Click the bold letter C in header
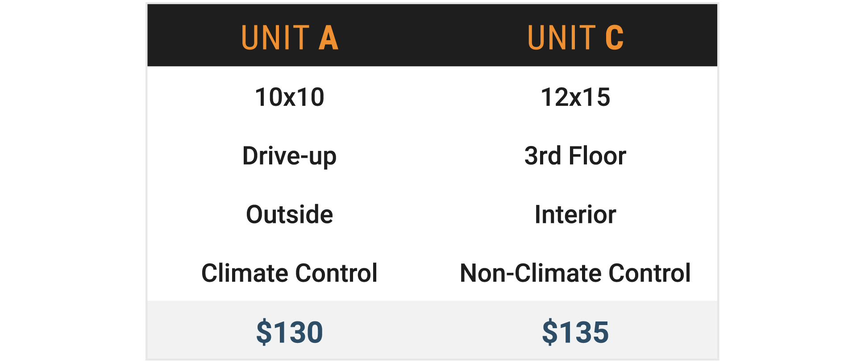Screen dimensions: 865x363 pos(614,38)
